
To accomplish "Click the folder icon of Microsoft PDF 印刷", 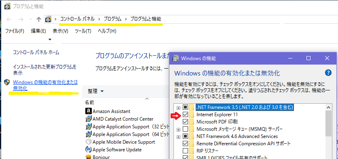I will [x=191, y=122].
